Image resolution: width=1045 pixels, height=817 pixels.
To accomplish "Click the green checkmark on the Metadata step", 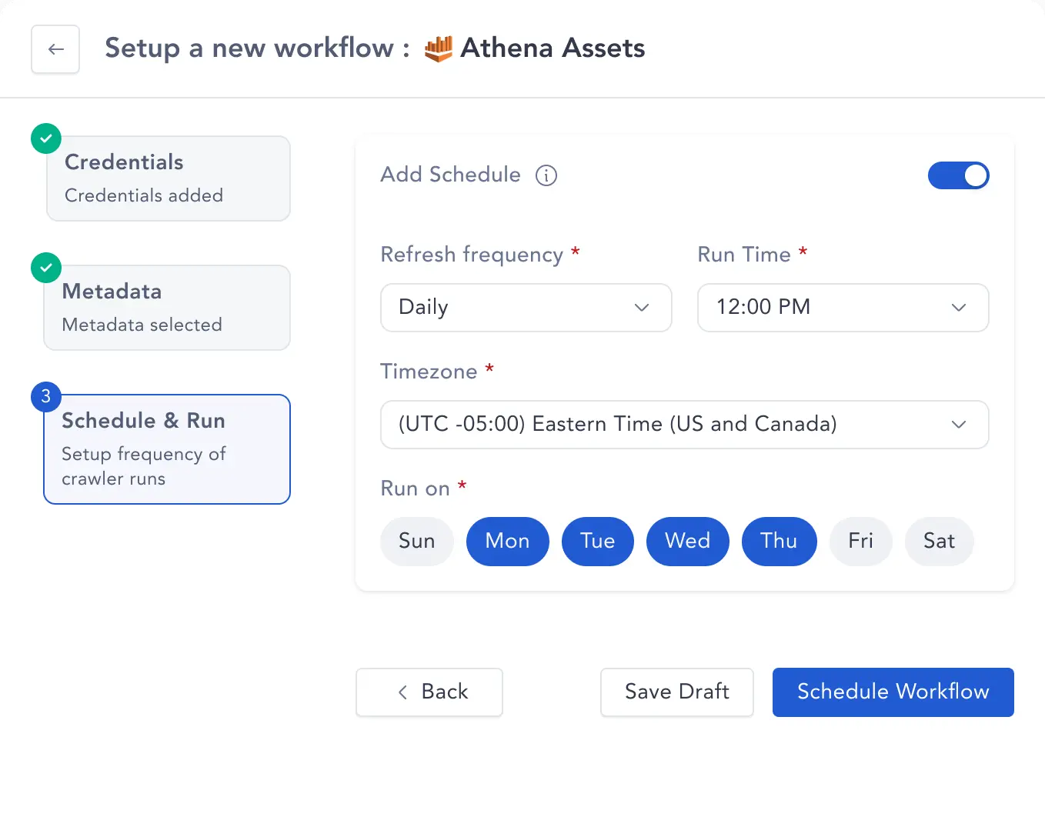I will tap(46, 268).
